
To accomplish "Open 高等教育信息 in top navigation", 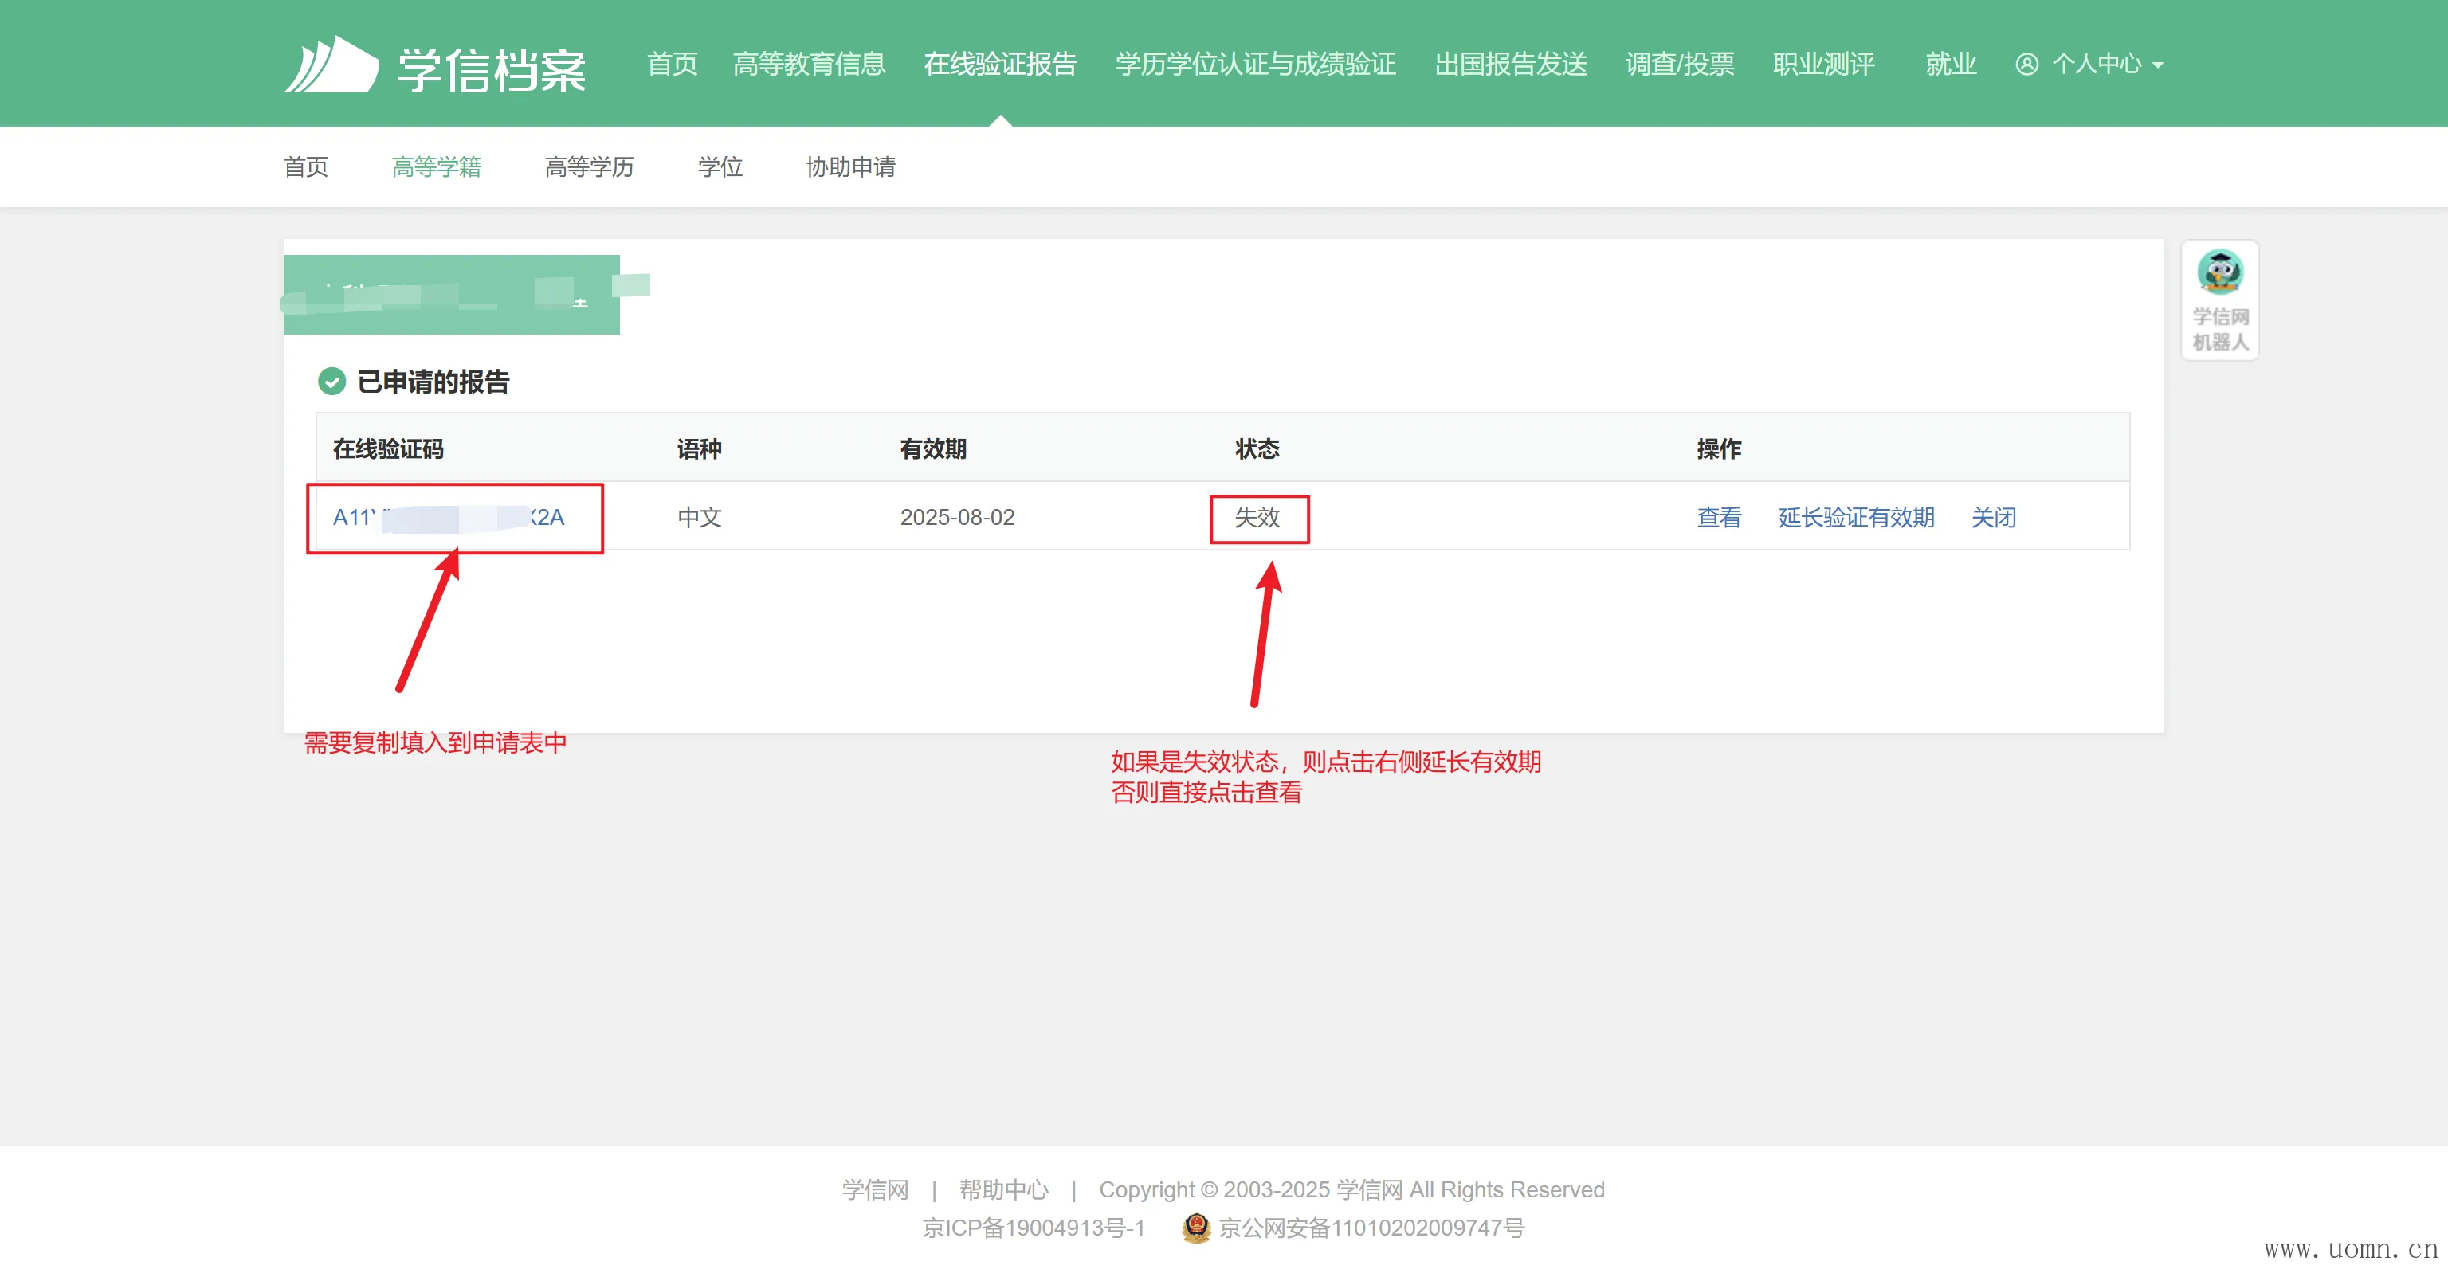I will click(x=809, y=64).
